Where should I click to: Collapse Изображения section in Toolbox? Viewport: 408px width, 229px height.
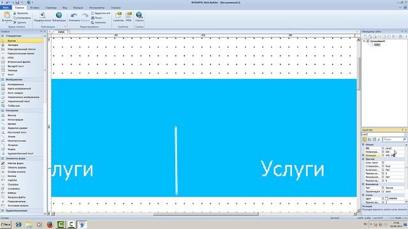click(x=3, y=80)
